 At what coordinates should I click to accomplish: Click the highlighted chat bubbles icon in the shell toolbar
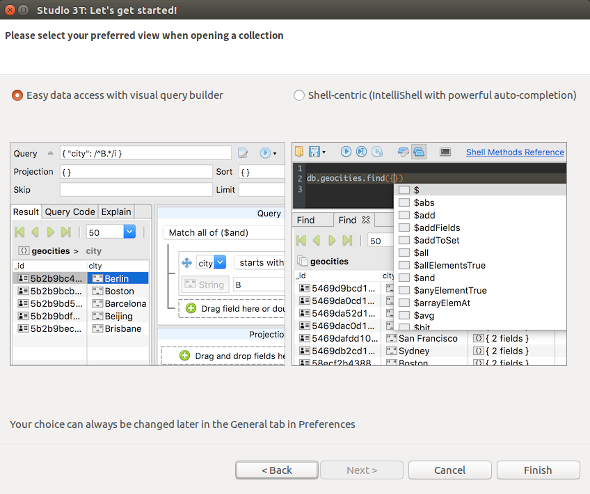[x=419, y=152]
